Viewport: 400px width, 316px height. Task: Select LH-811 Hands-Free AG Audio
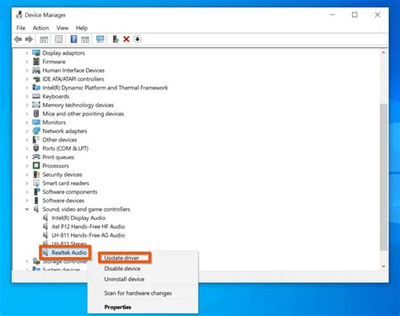tap(89, 235)
